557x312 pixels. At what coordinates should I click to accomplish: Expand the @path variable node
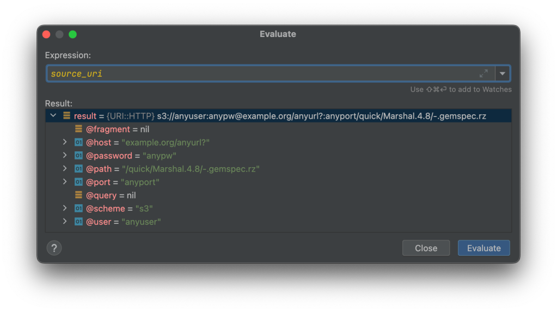pos(65,169)
